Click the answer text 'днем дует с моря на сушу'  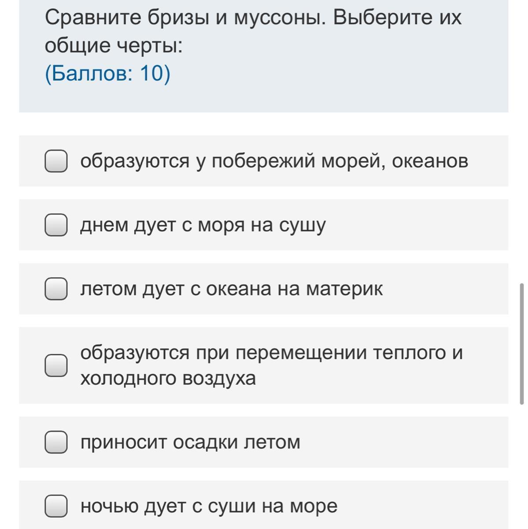pyautogui.click(x=203, y=225)
